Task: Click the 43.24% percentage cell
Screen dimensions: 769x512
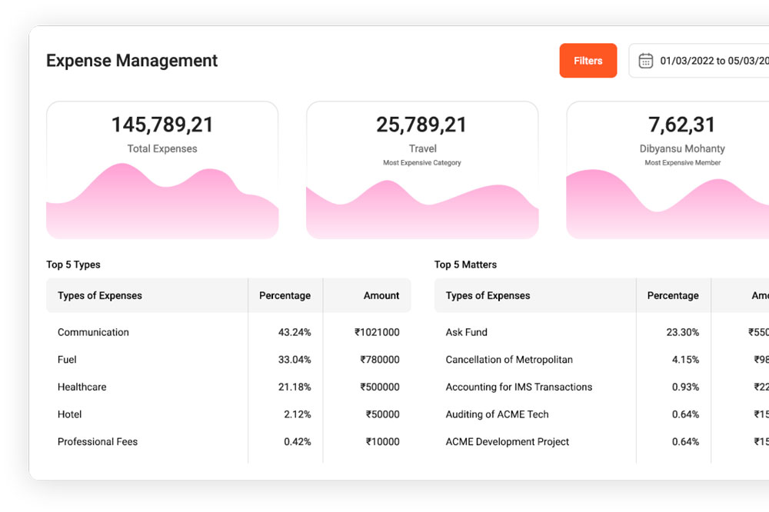Action: pos(295,333)
